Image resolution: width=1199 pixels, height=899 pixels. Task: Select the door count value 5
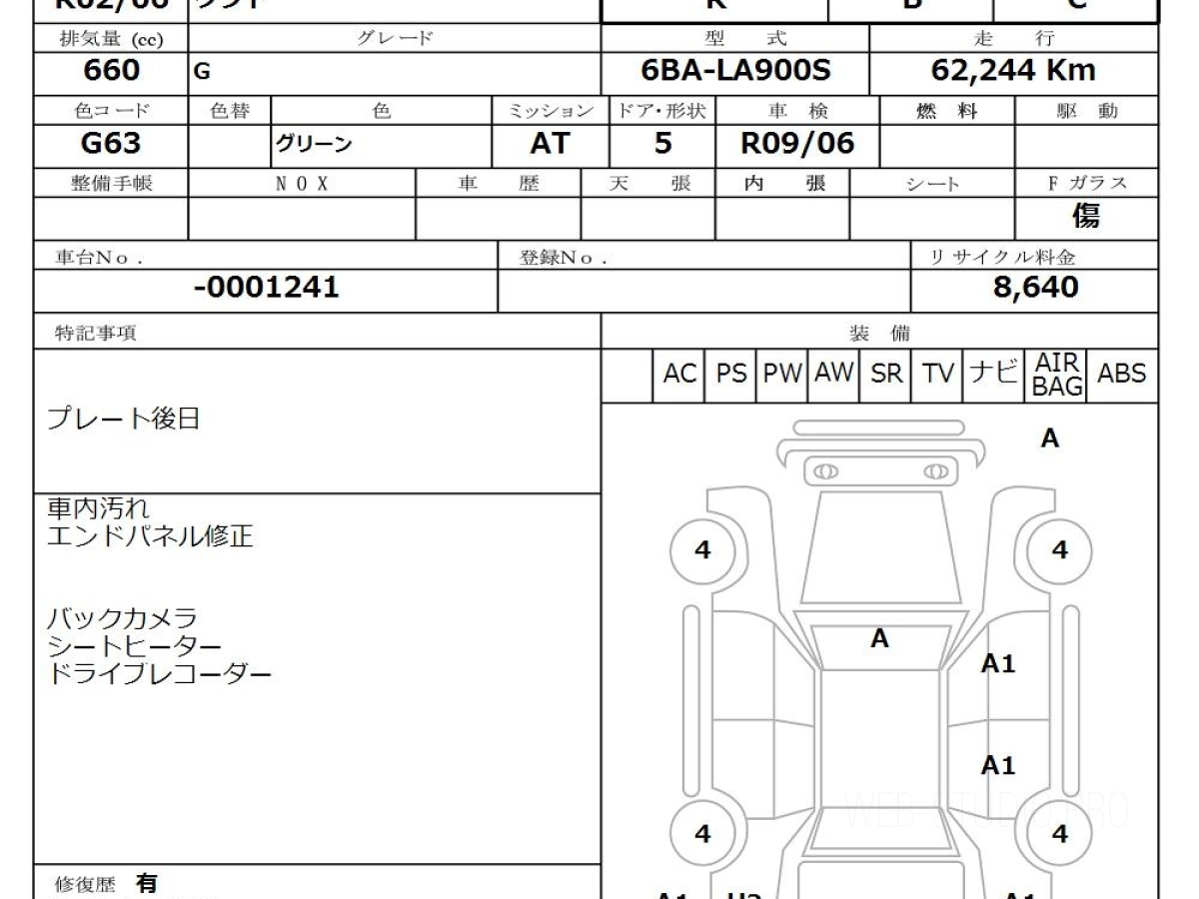coord(662,145)
